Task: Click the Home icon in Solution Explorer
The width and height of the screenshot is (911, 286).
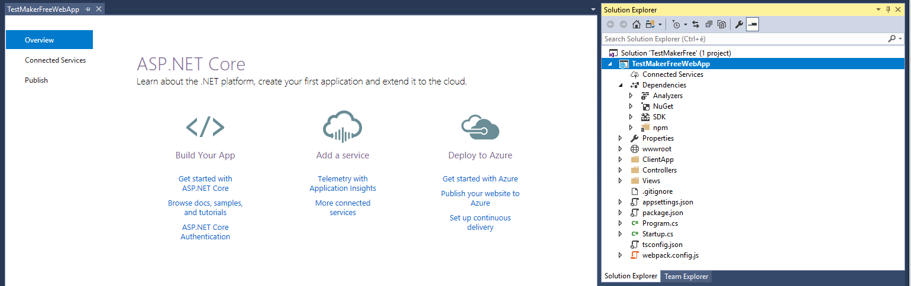Action: (x=637, y=24)
